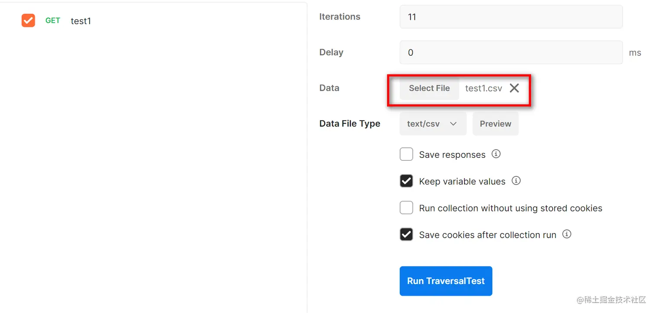The height and width of the screenshot is (313, 655).
Task: Focus the Iterations input field
Action: [511, 17]
